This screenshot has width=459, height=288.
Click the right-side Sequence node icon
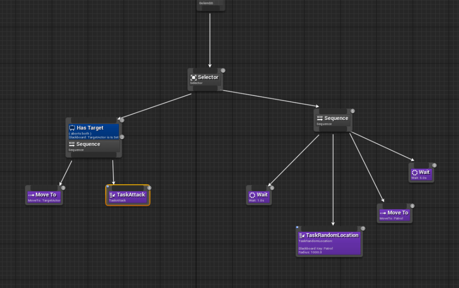point(320,118)
